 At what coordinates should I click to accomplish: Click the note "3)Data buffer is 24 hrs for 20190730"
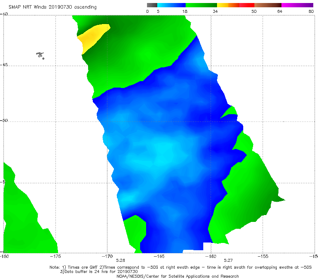coord(99,272)
